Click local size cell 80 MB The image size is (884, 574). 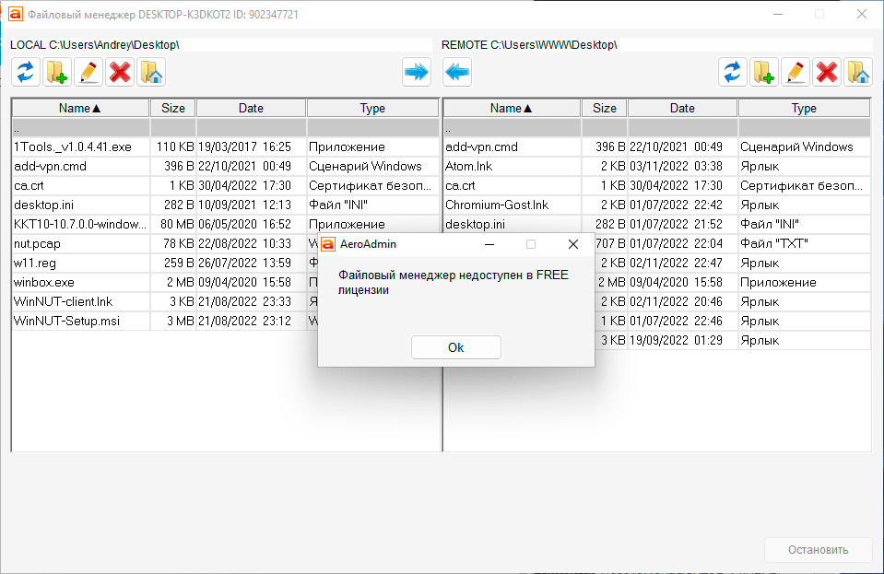click(x=173, y=224)
